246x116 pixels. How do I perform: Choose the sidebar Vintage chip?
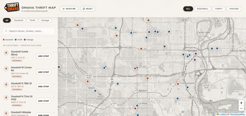coord(45,20)
